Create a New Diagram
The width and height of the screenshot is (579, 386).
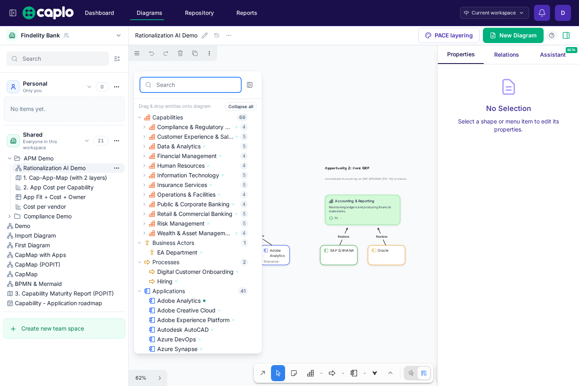pos(513,35)
